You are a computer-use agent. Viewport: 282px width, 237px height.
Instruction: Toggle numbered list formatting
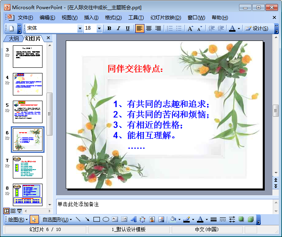[x=170, y=28]
